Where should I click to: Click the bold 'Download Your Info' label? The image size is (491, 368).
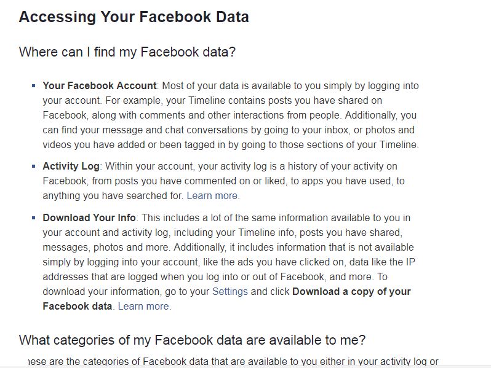[x=89, y=217]
